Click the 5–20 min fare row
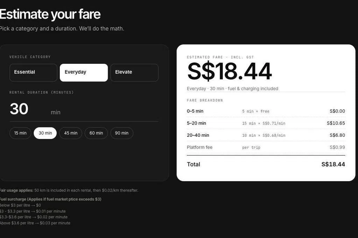 point(266,123)
